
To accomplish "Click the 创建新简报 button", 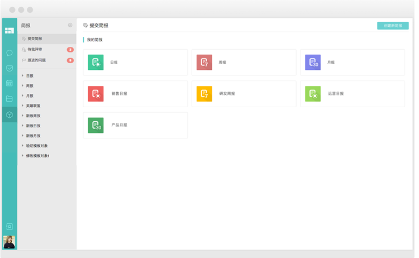I will coord(392,26).
